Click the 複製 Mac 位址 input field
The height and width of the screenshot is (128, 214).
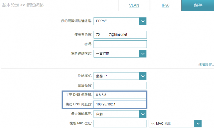pos(120,124)
